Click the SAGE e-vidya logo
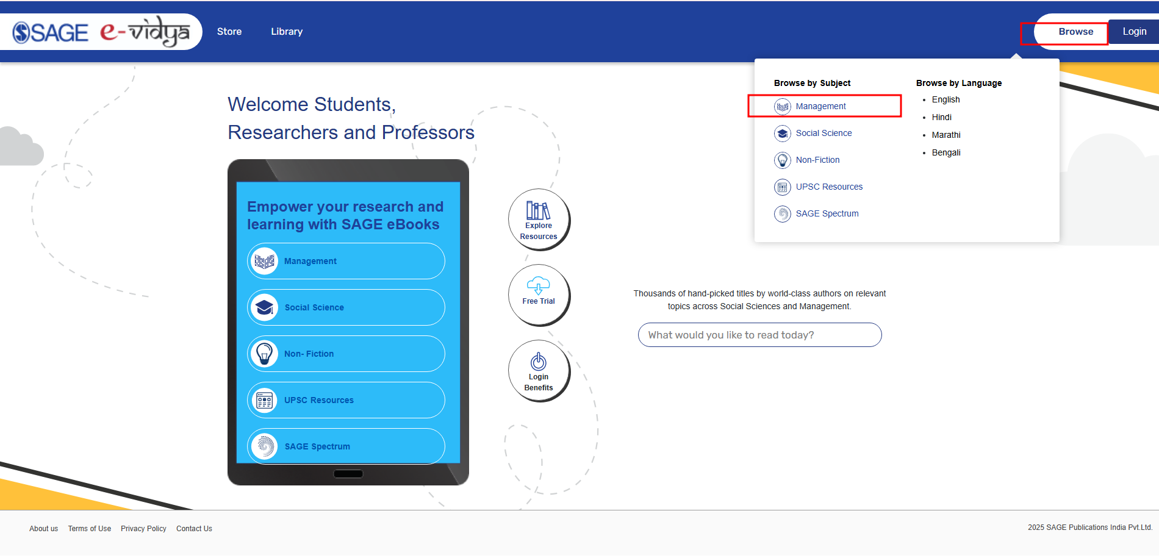Screen dimensions: 1159x558 tap(101, 32)
